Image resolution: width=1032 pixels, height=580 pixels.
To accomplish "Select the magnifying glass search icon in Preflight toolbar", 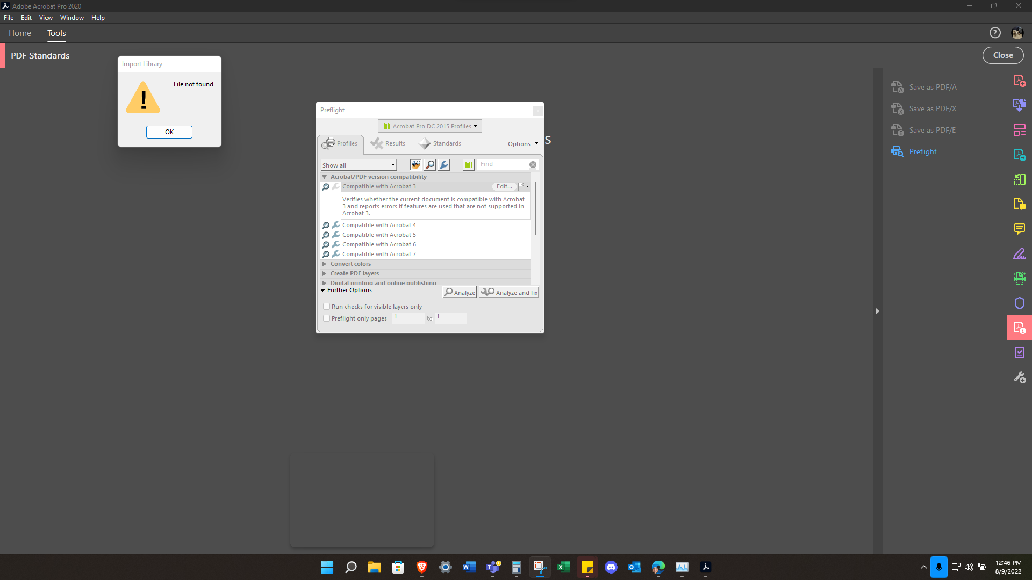I will coord(429,164).
